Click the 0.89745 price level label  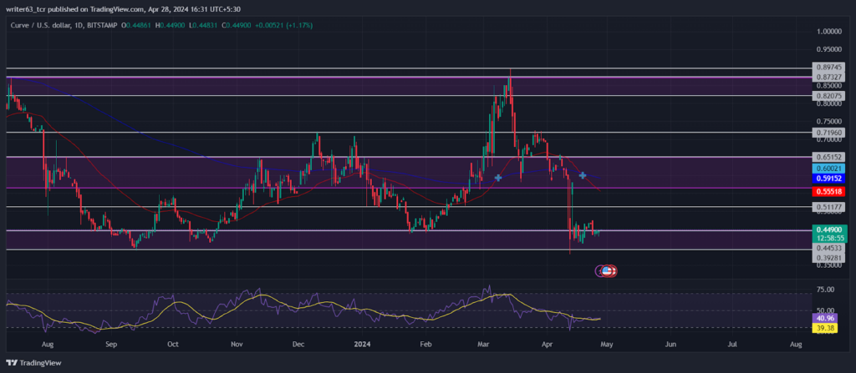click(x=830, y=67)
